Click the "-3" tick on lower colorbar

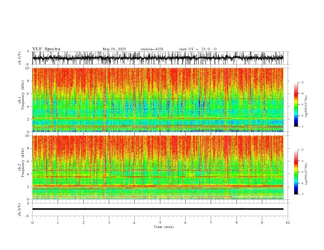point(302,150)
